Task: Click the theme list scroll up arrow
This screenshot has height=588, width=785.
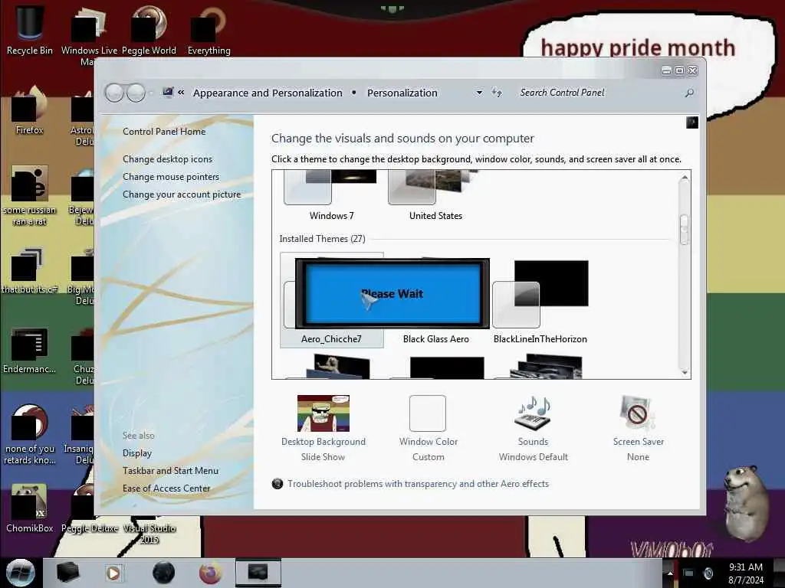Action: pos(685,178)
